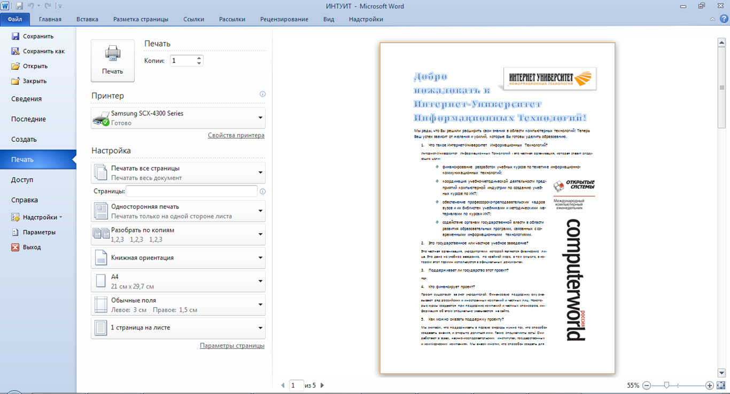Open the Customize Quick Access Toolbar arrow
730x394 pixels.
59,6
